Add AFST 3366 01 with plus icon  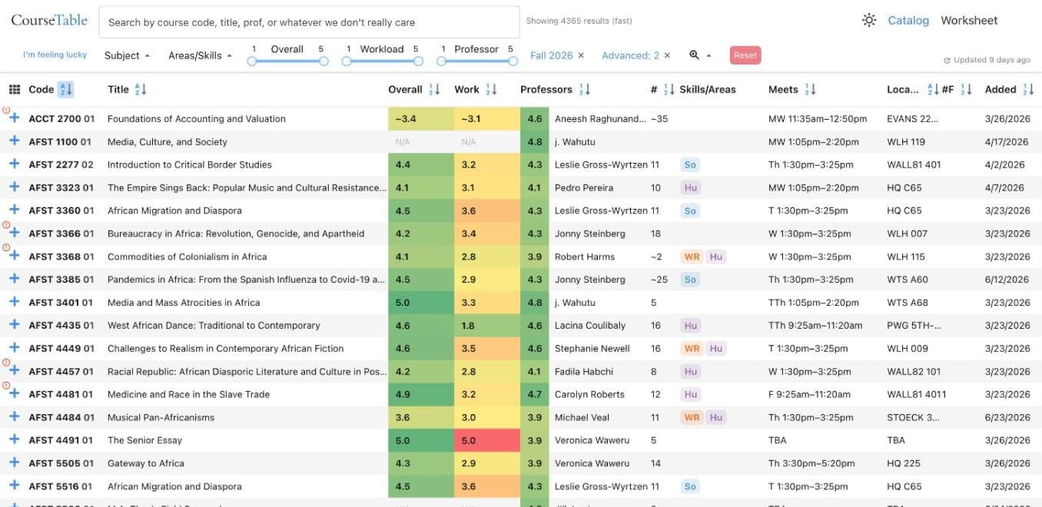tap(14, 234)
